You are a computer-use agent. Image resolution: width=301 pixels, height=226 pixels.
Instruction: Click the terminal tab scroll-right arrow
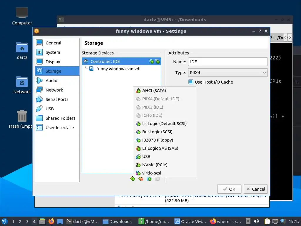click(290, 37)
